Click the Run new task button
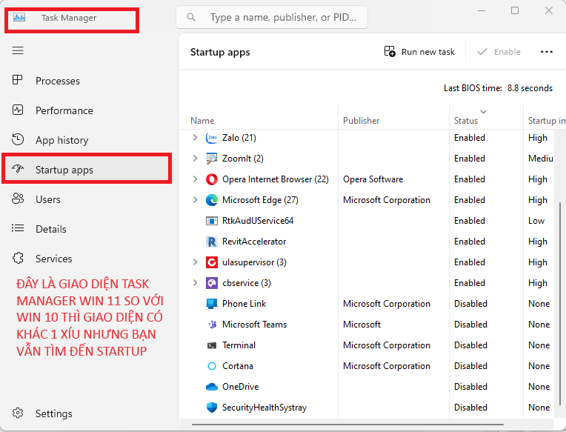Image resolution: width=566 pixels, height=432 pixels. click(419, 52)
